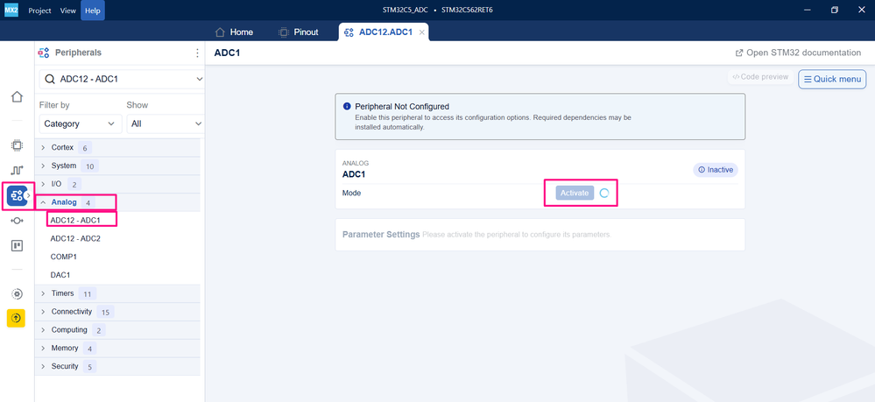
Task: Select ADC12 - ADC2 in the tree
Action: [x=75, y=238]
